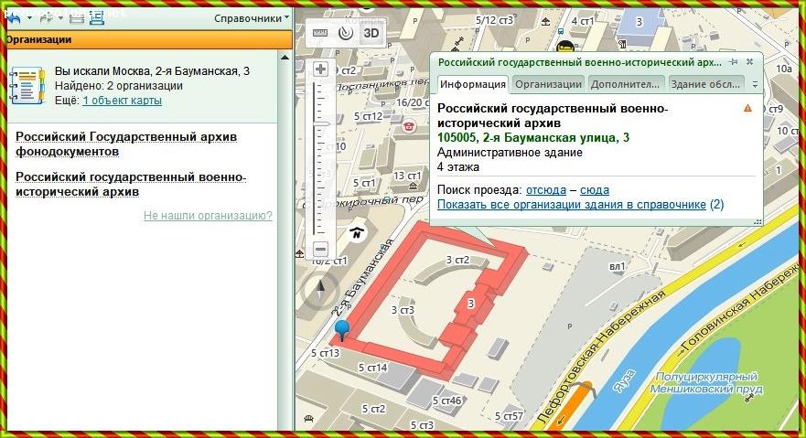Open the Справочники dropdown menu
Screen dimensions: 806x438
252,17
